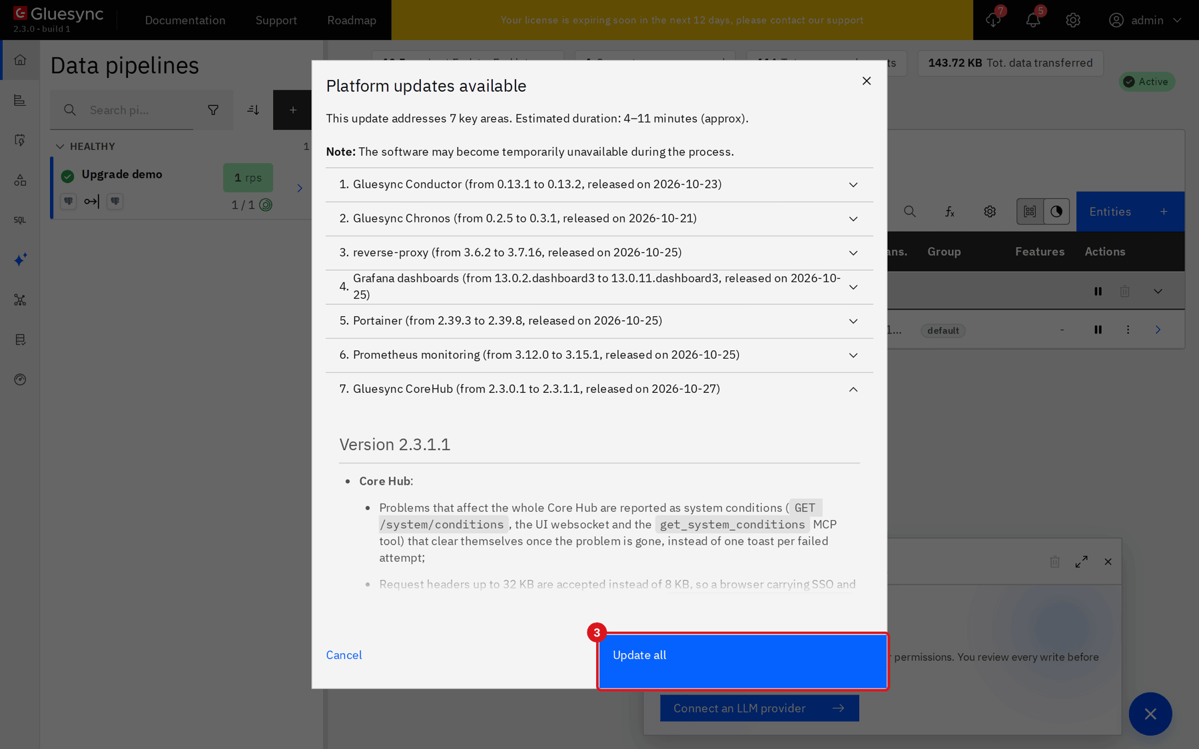
Task: Open the settings gear in top bar
Action: pyautogui.click(x=1073, y=20)
